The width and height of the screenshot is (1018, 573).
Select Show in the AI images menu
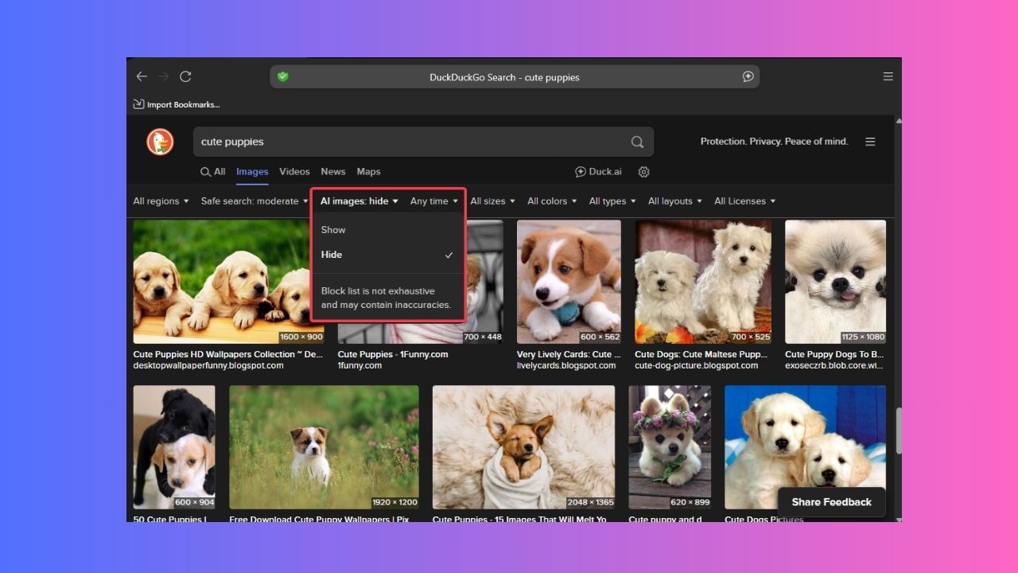(332, 229)
